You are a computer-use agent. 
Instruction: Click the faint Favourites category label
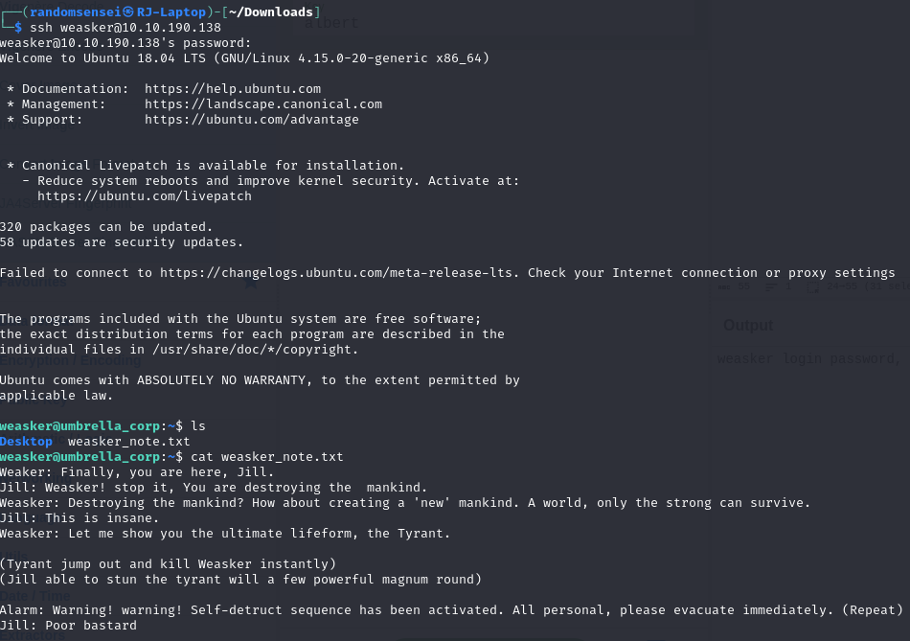pos(34,283)
